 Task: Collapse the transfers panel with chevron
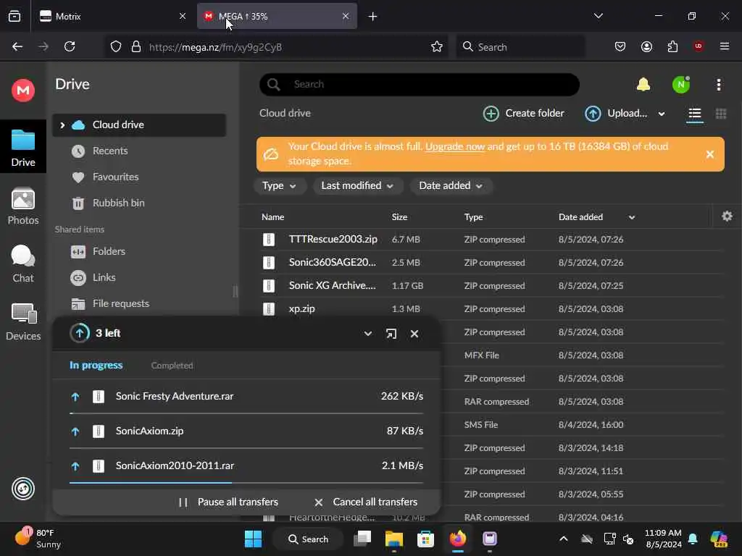coord(367,334)
